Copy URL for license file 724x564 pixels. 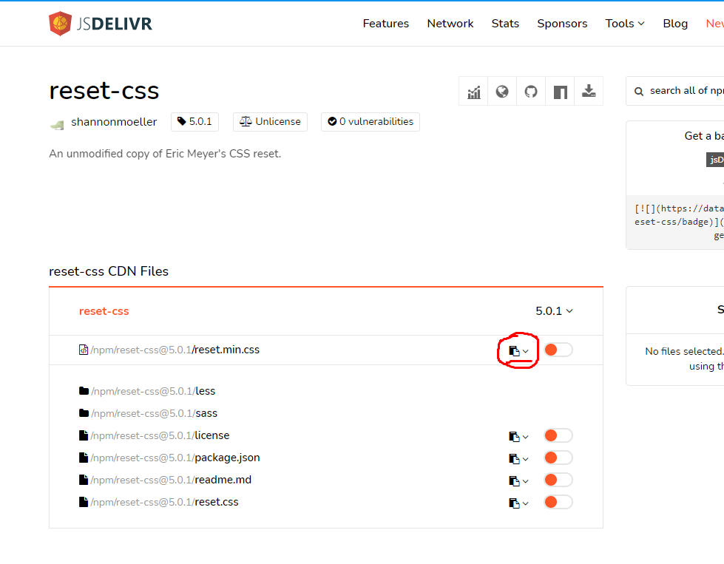tap(514, 436)
